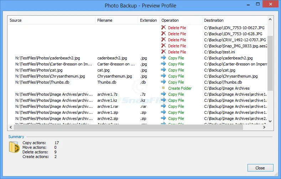Viewport: 281px width, 179px height.
Task: Click filename cell Cartier-Bresson on ...
Action: click(116, 64)
